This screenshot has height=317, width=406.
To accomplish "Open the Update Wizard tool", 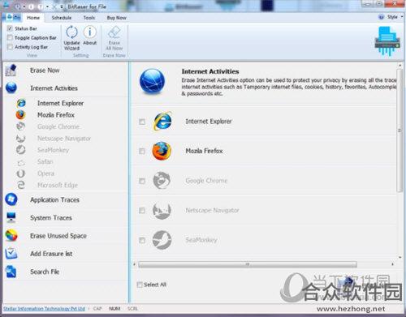I will click(71, 38).
